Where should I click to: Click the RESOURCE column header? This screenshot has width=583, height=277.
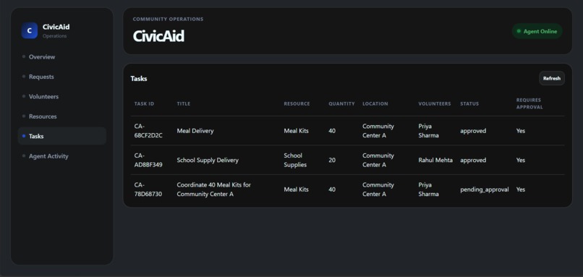point(297,103)
